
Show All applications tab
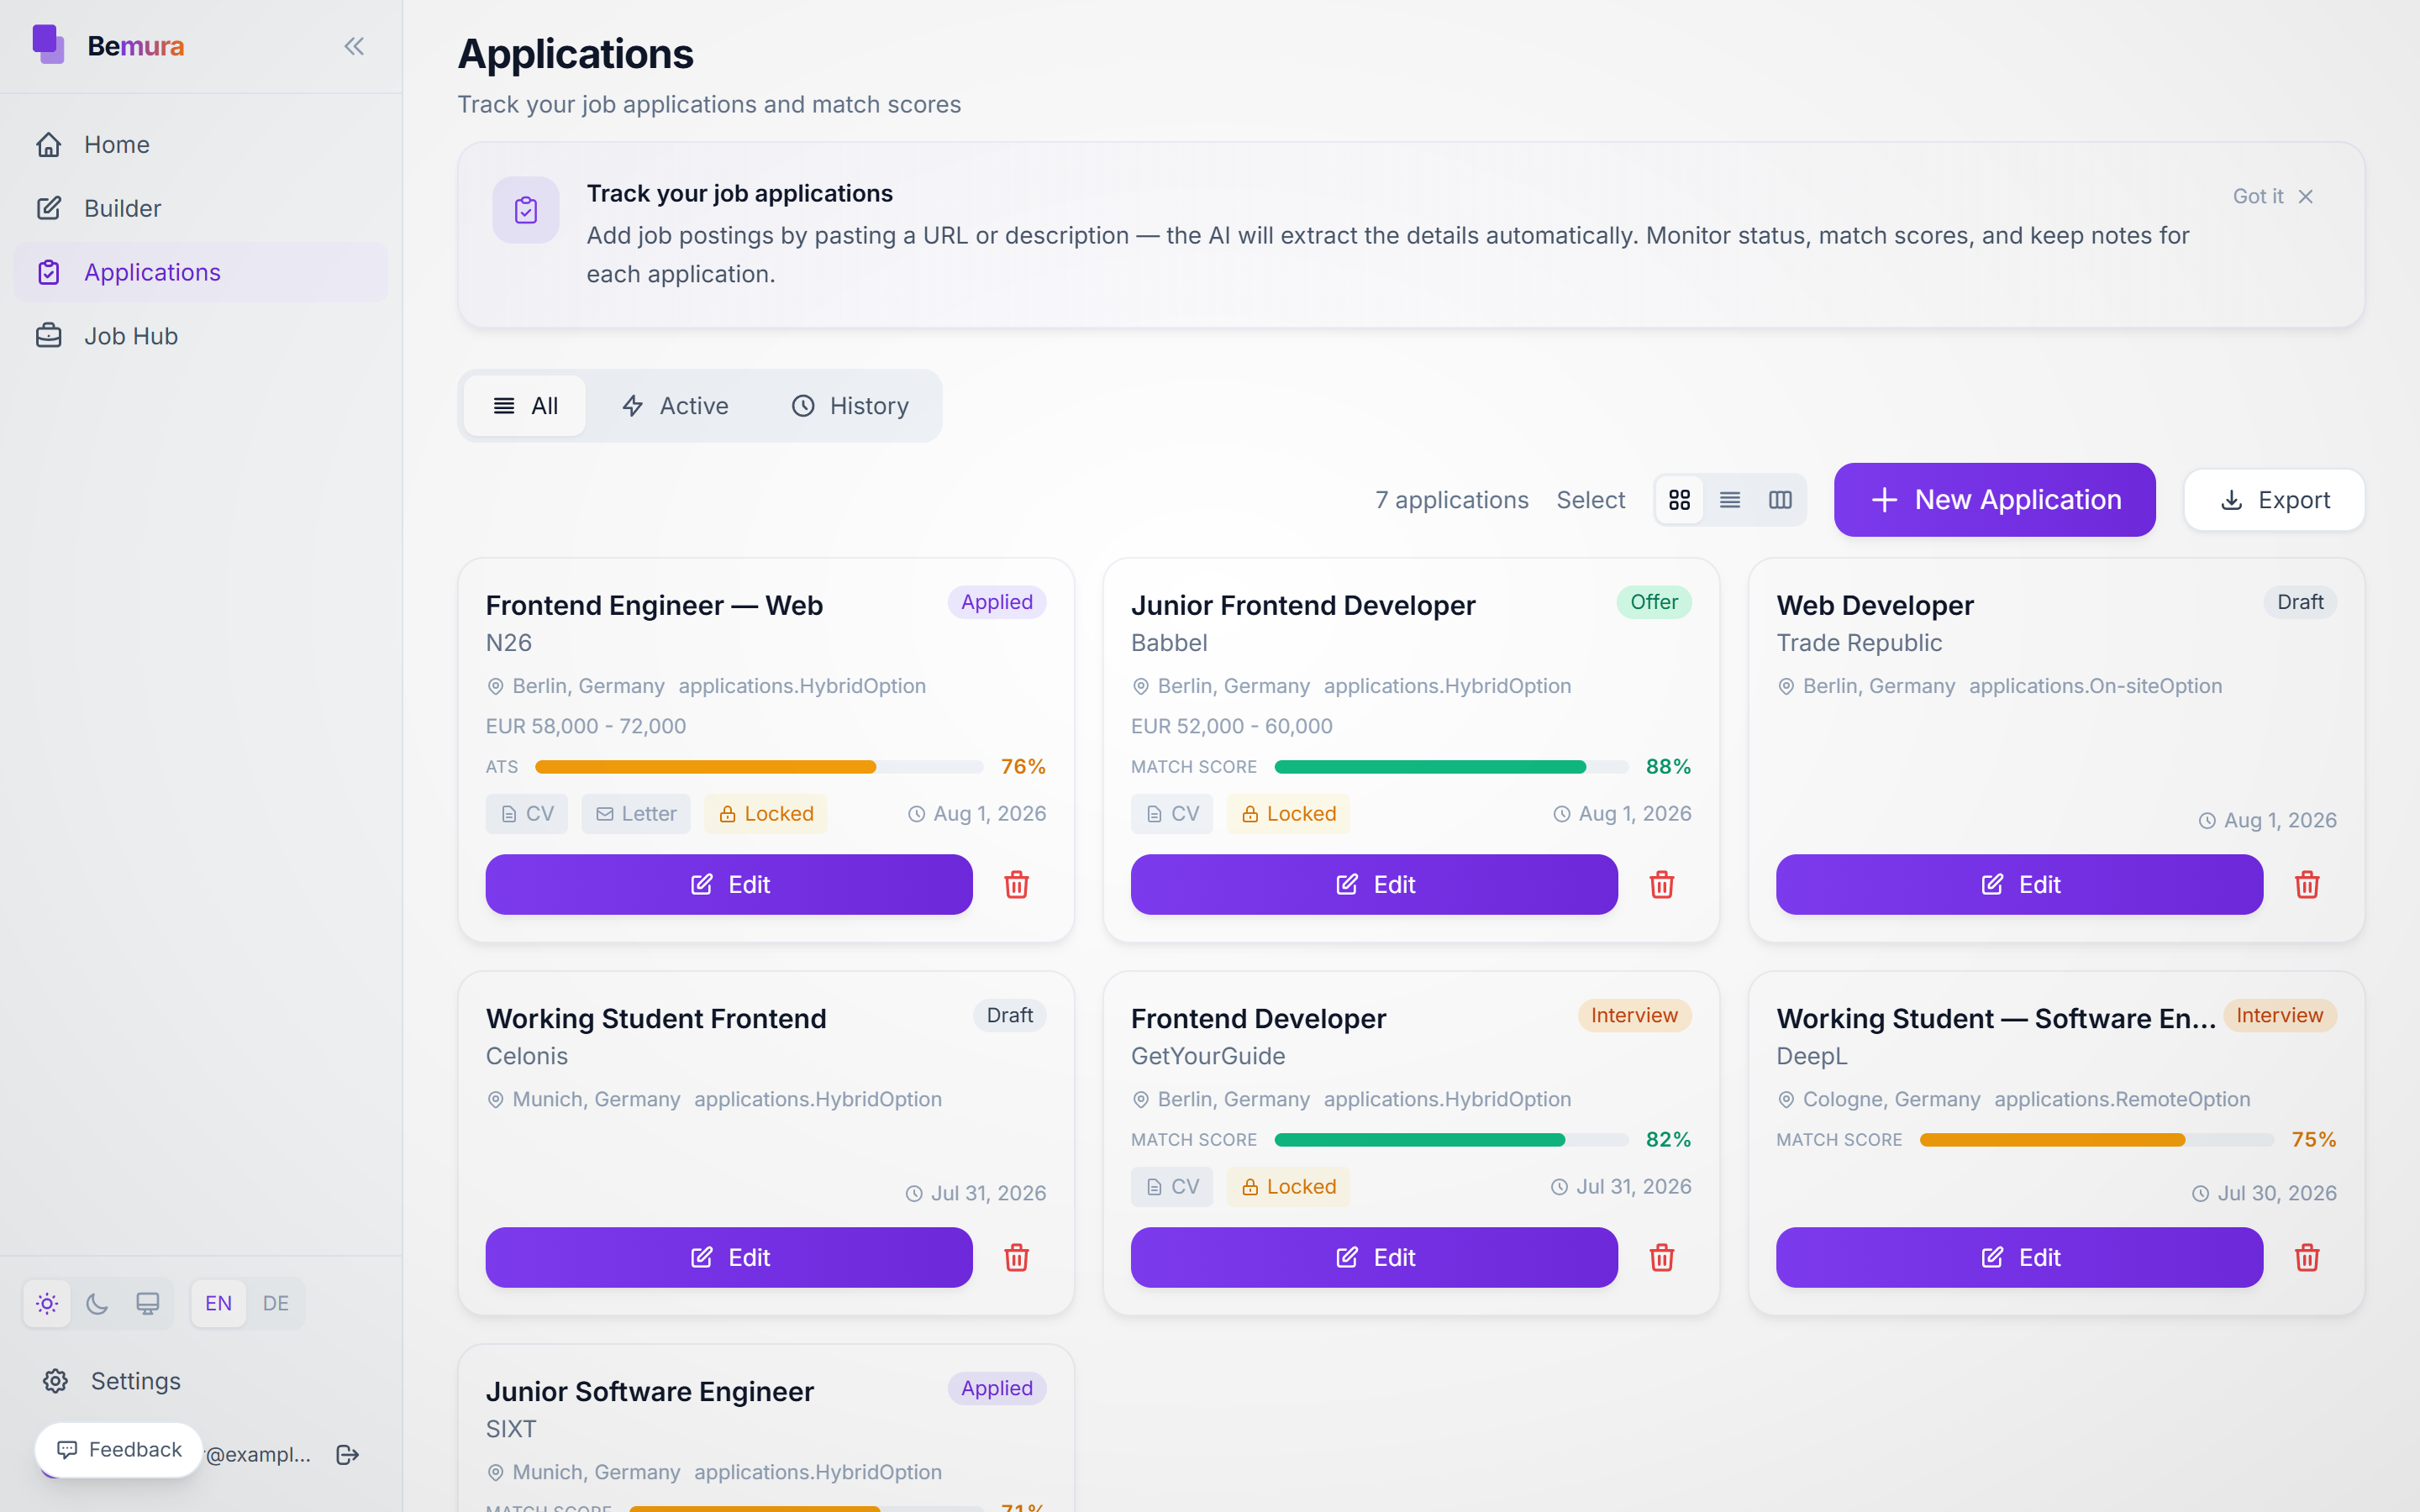(525, 405)
